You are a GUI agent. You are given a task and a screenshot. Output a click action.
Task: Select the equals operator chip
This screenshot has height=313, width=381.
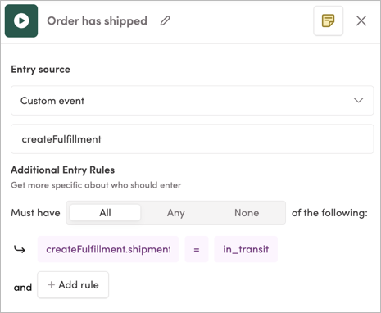(197, 249)
